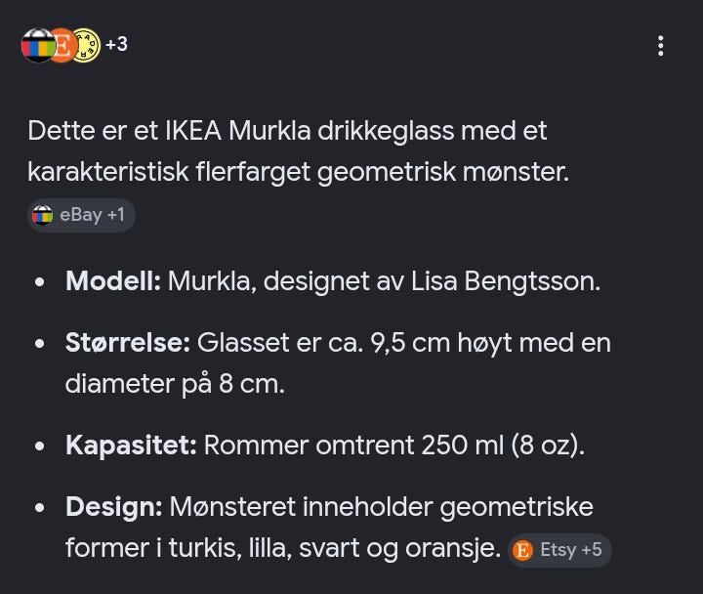703x594 pixels.
Task: Click the bold Kapasitet: label
Action: 131,445
